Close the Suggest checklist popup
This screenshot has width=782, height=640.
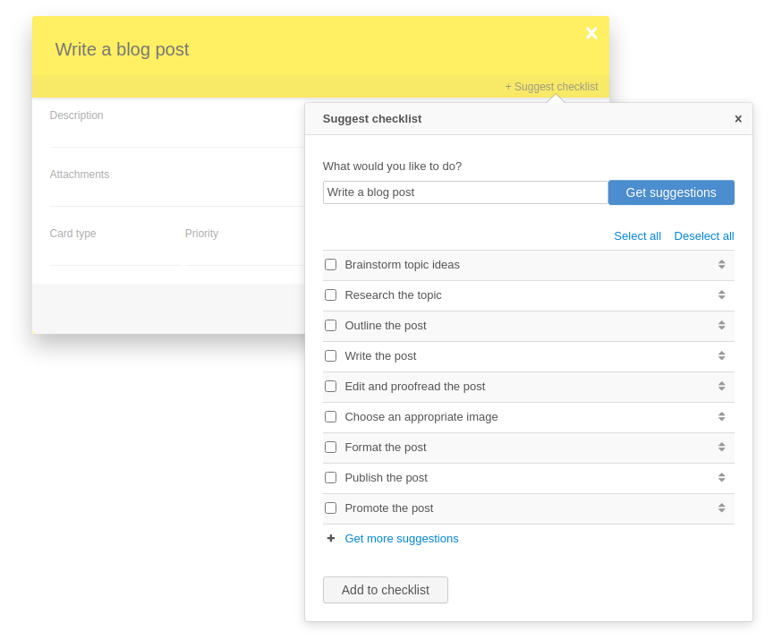tap(738, 118)
